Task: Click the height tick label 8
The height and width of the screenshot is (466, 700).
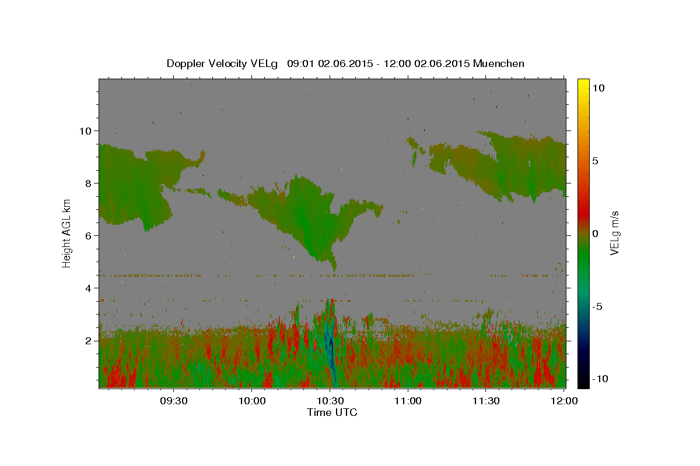Action: click(x=90, y=183)
